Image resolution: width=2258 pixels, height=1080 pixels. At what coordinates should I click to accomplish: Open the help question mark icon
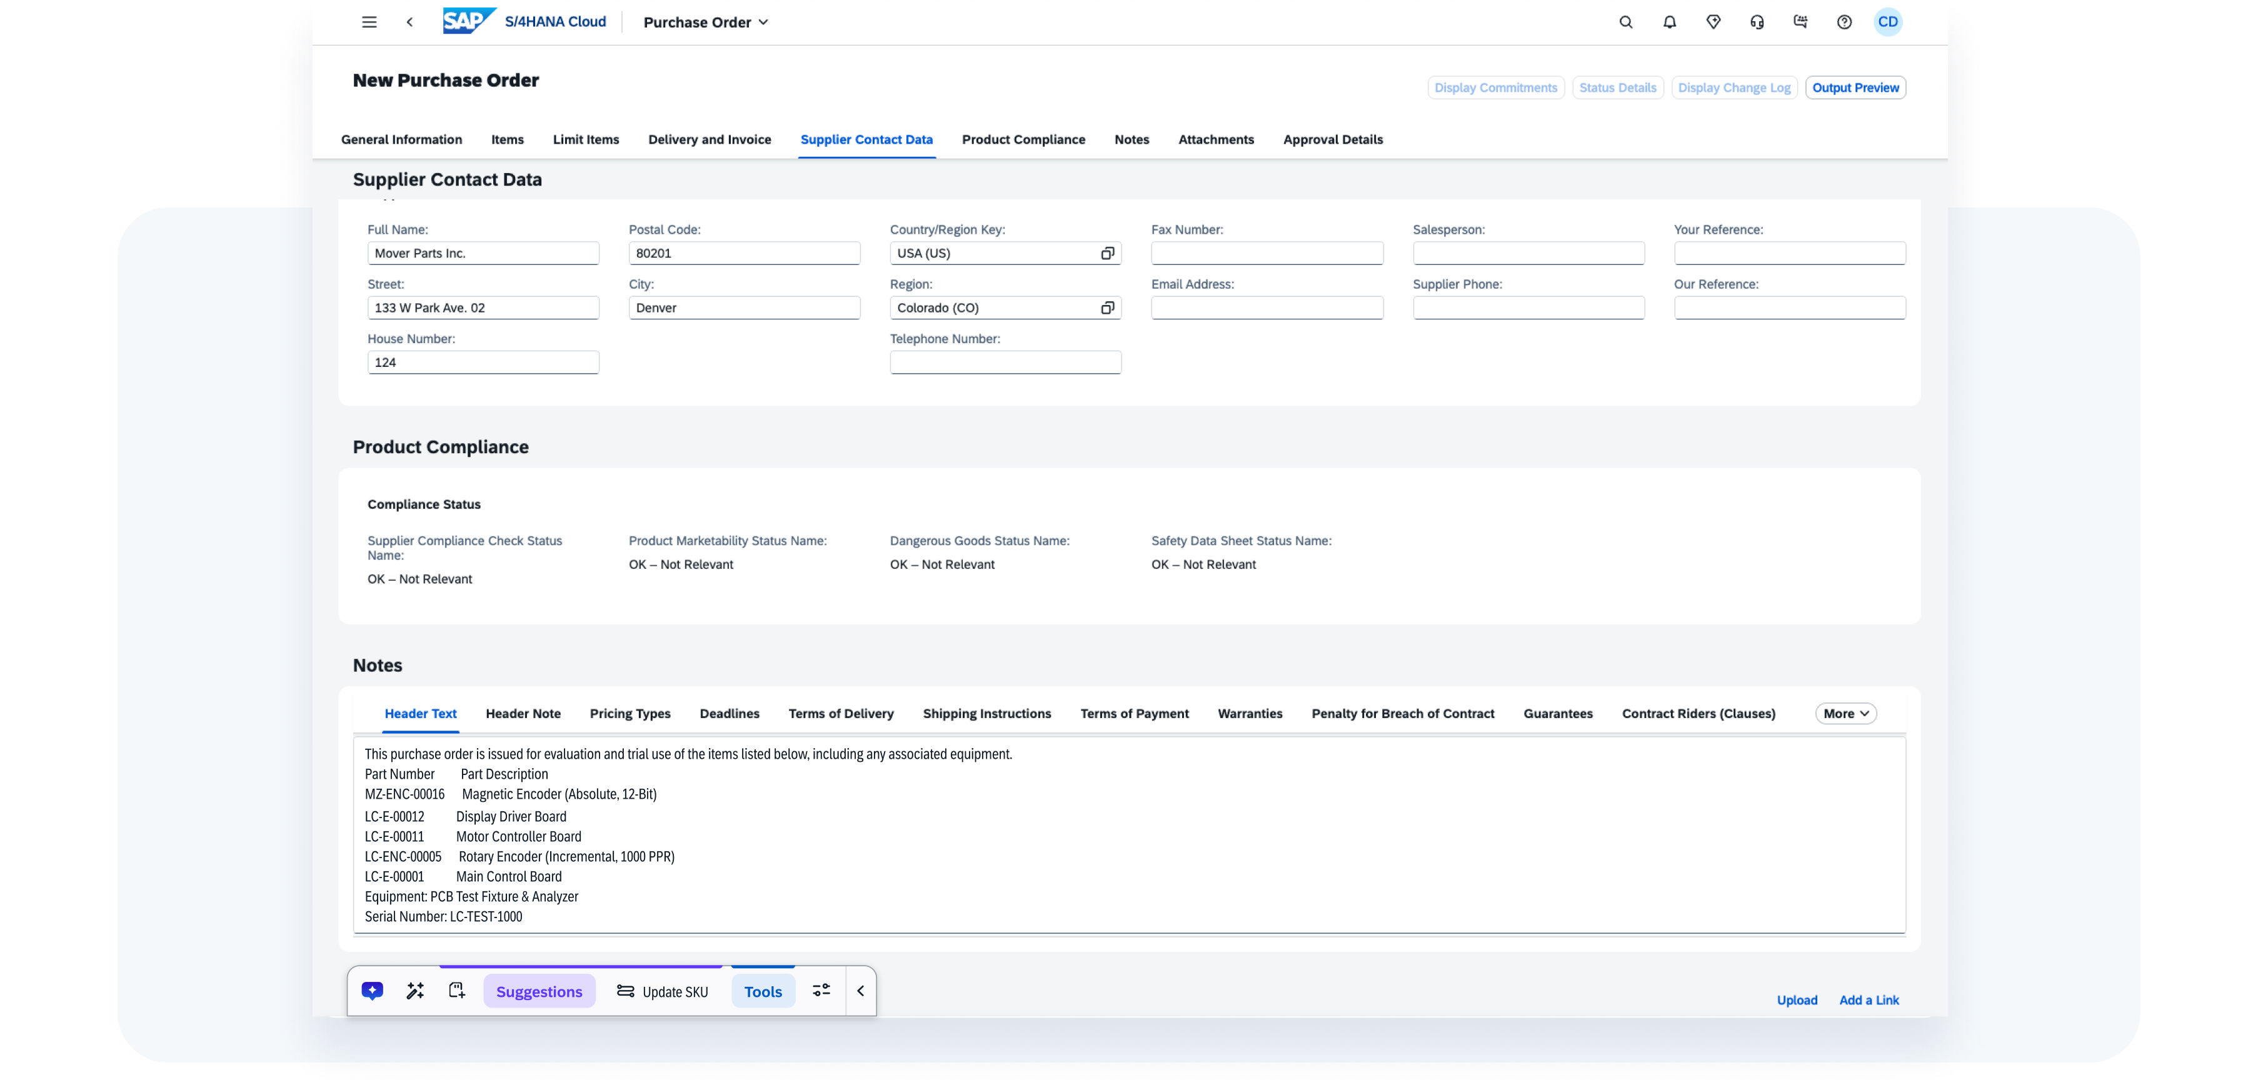(x=1844, y=22)
